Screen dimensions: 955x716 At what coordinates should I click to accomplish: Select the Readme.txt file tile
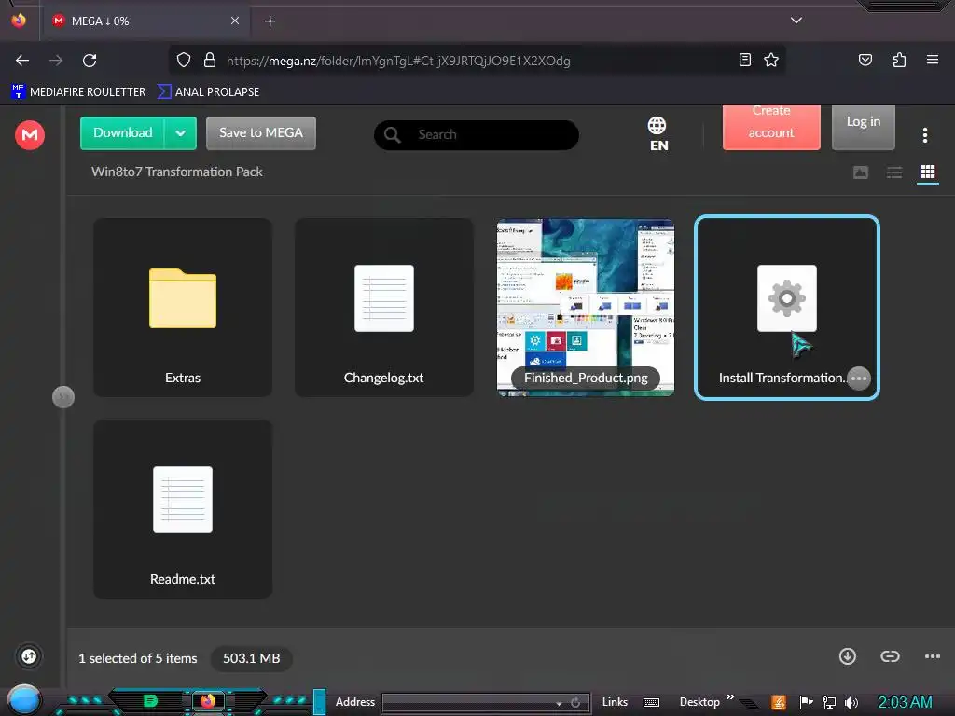183,509
